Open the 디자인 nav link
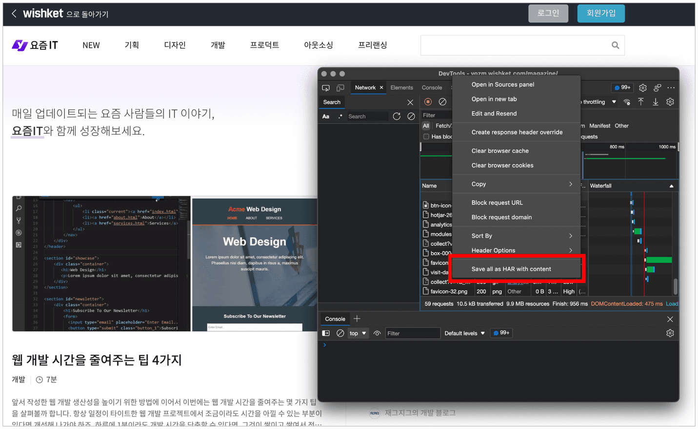This screenshot has height=429, width=698. [x=175, y=45]
